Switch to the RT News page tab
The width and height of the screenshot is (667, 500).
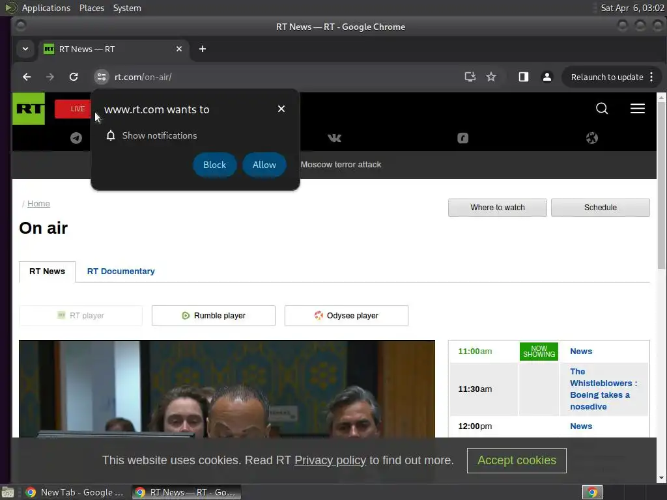click(47, 271)
